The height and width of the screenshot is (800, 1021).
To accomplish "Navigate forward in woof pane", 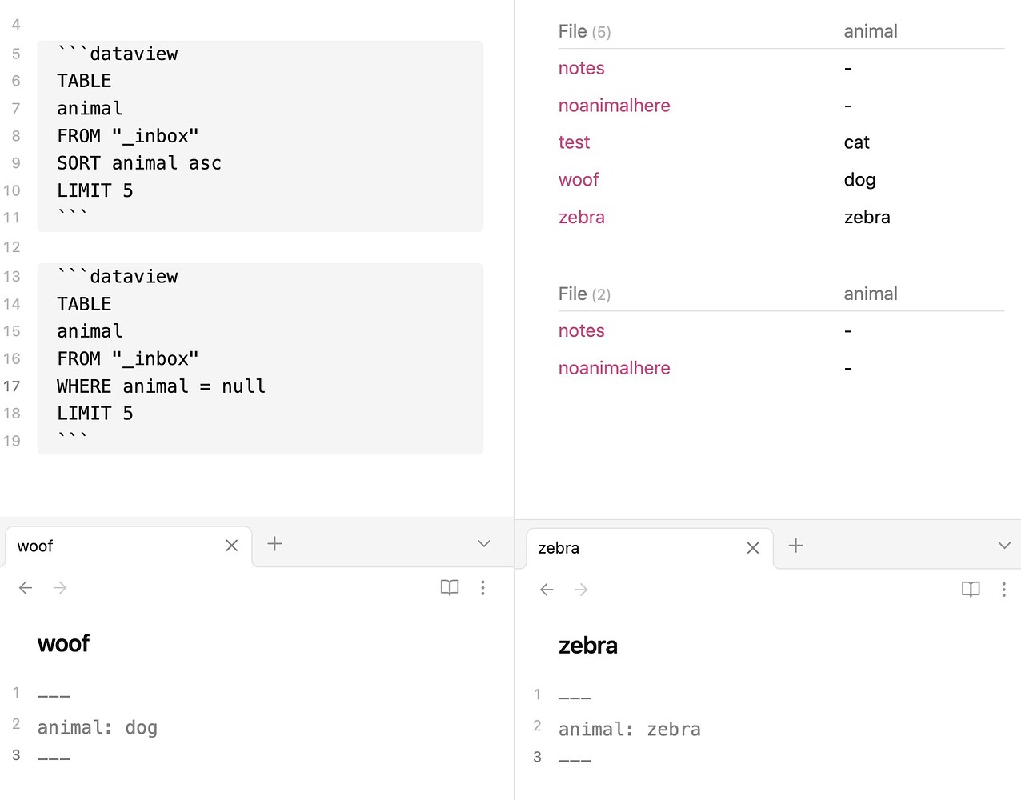I will point(60,588).
